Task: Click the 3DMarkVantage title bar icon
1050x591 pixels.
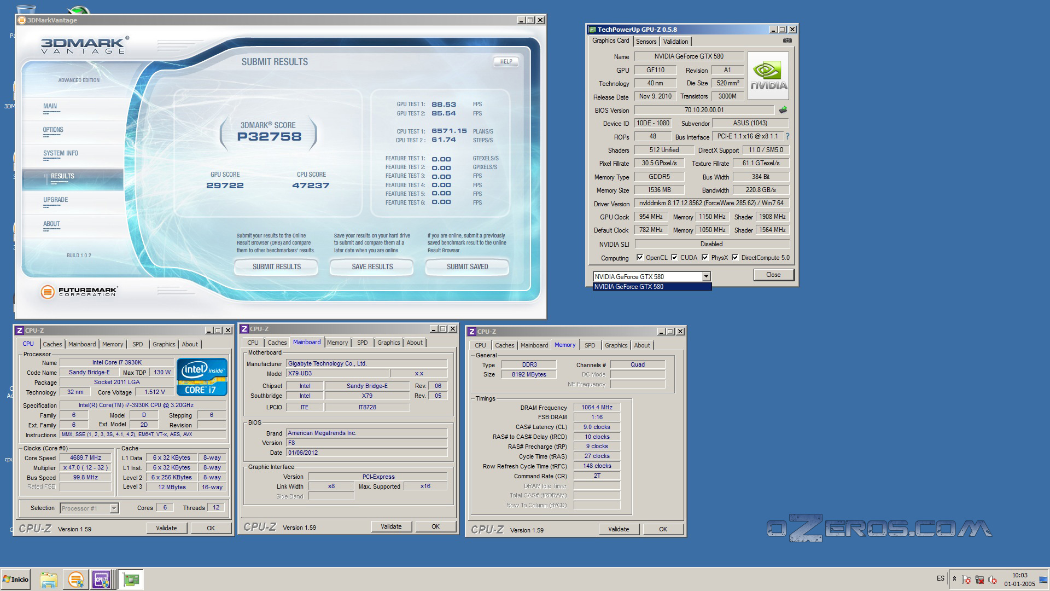Action: (x=21, y=20)
